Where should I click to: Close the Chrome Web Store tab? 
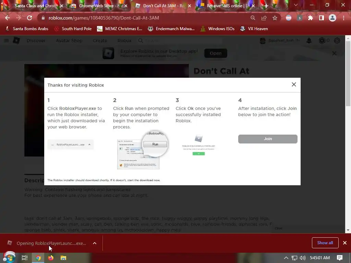point(126,6)
